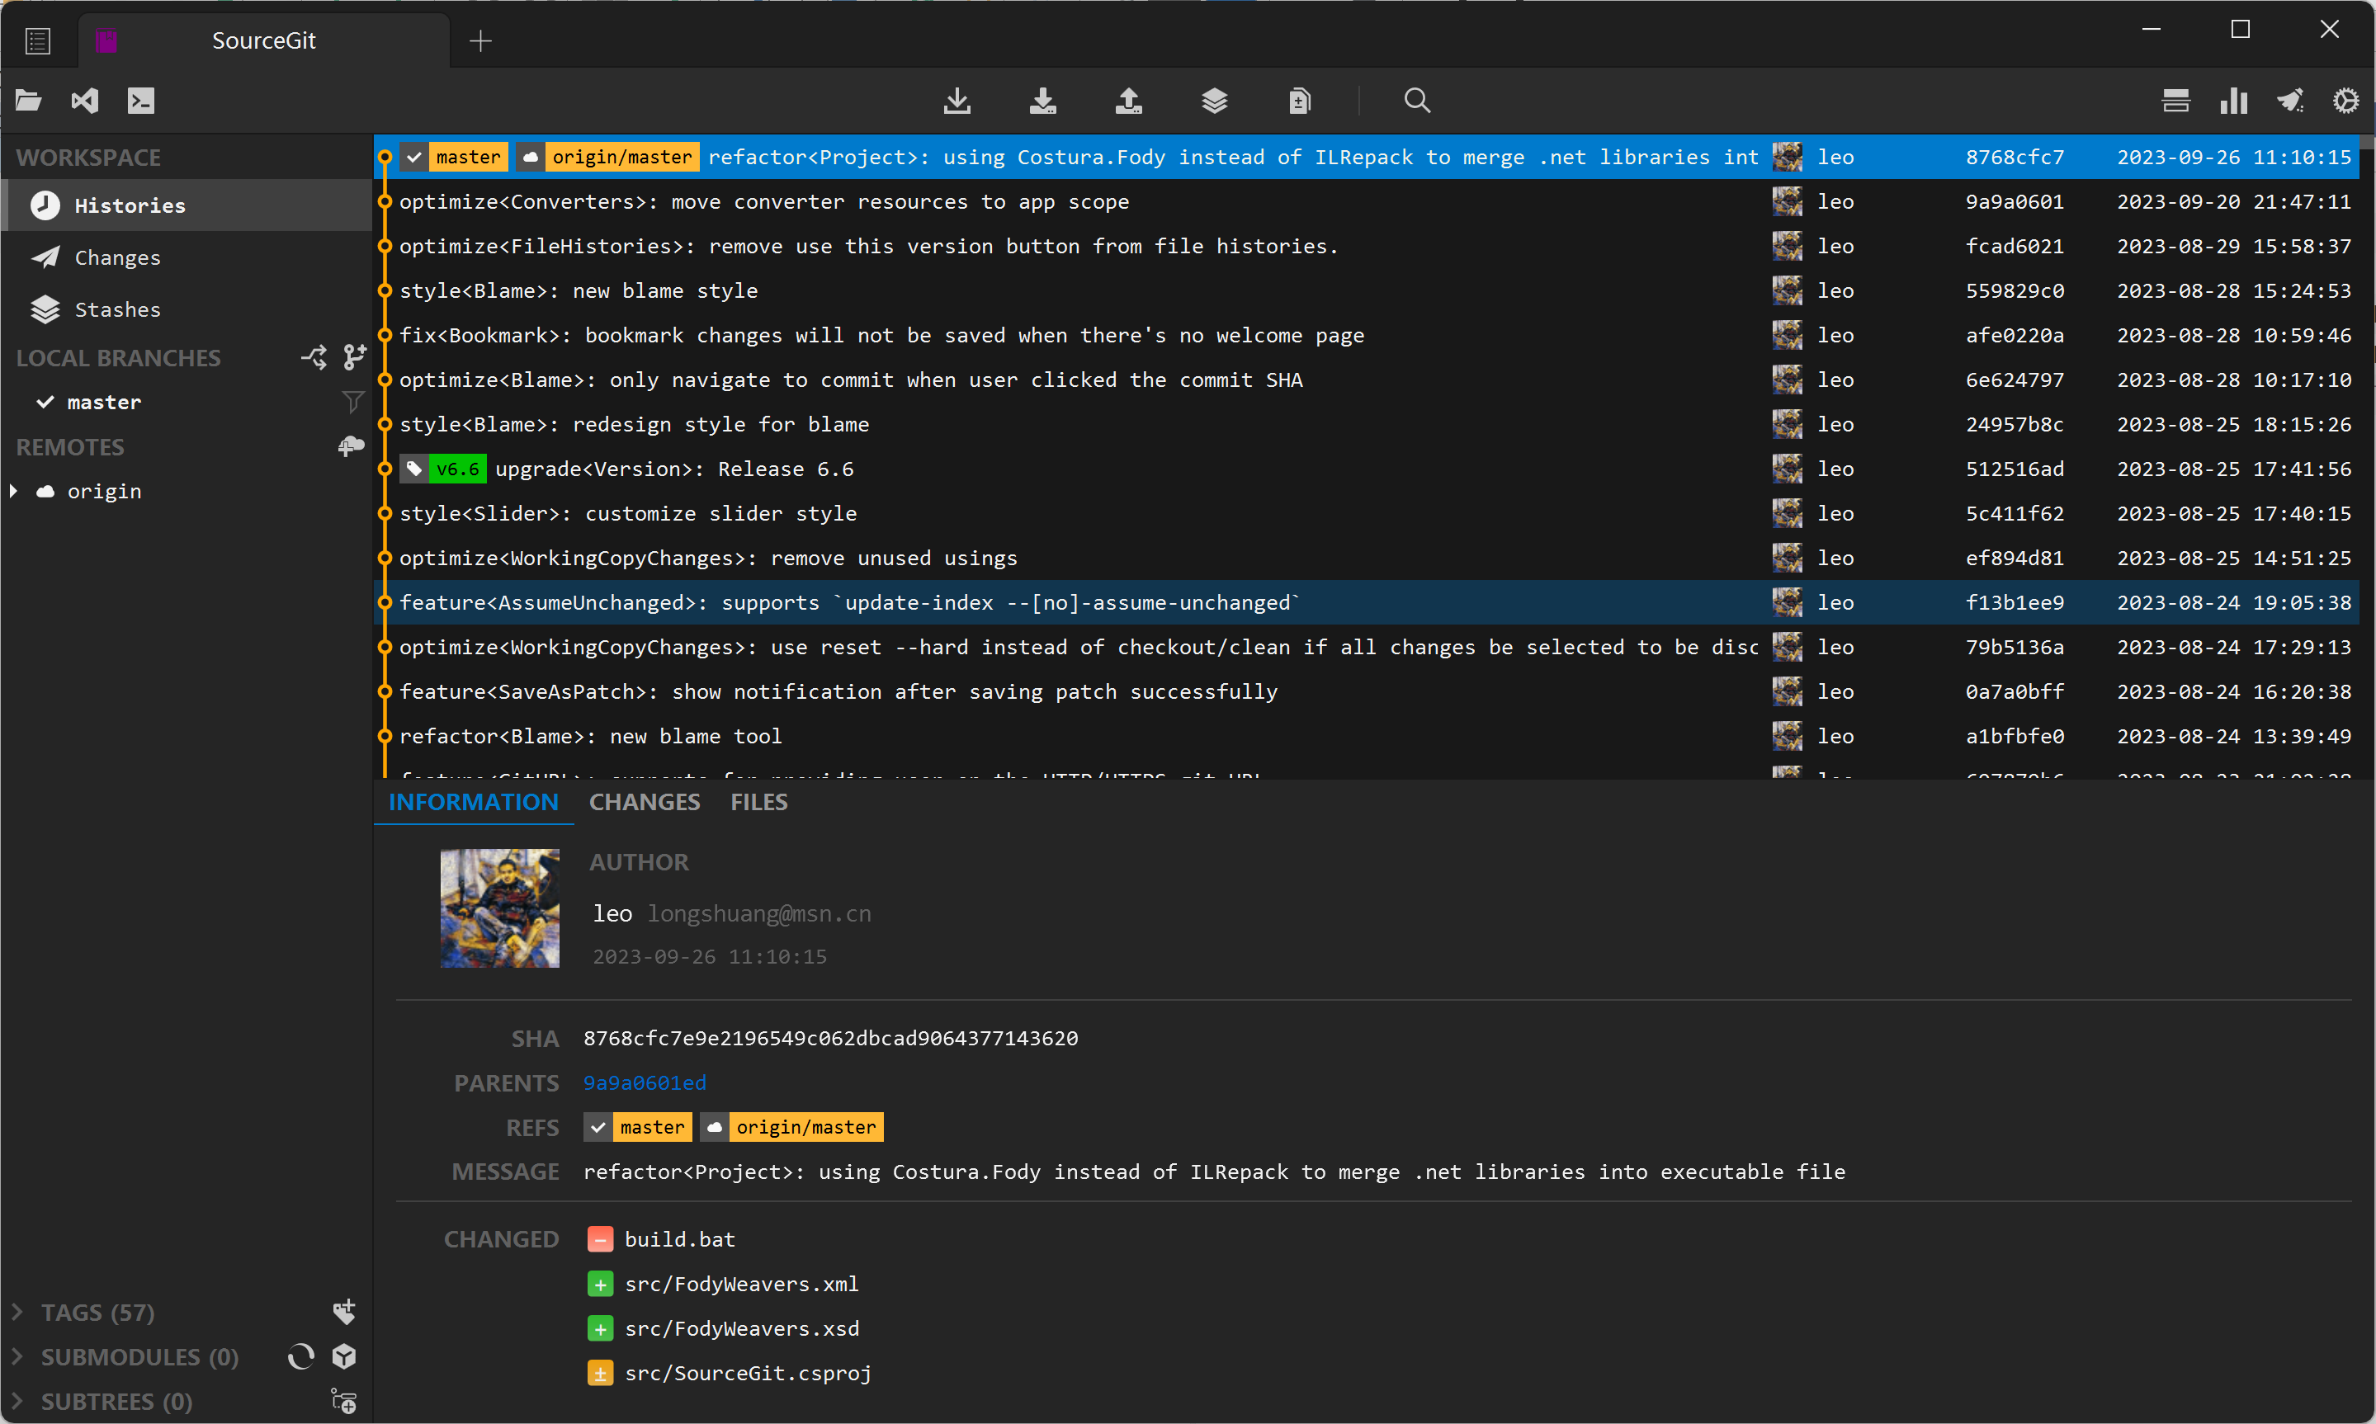
Task: Click commit hash 24957b8c
Action: click(x=2015, y=424)
